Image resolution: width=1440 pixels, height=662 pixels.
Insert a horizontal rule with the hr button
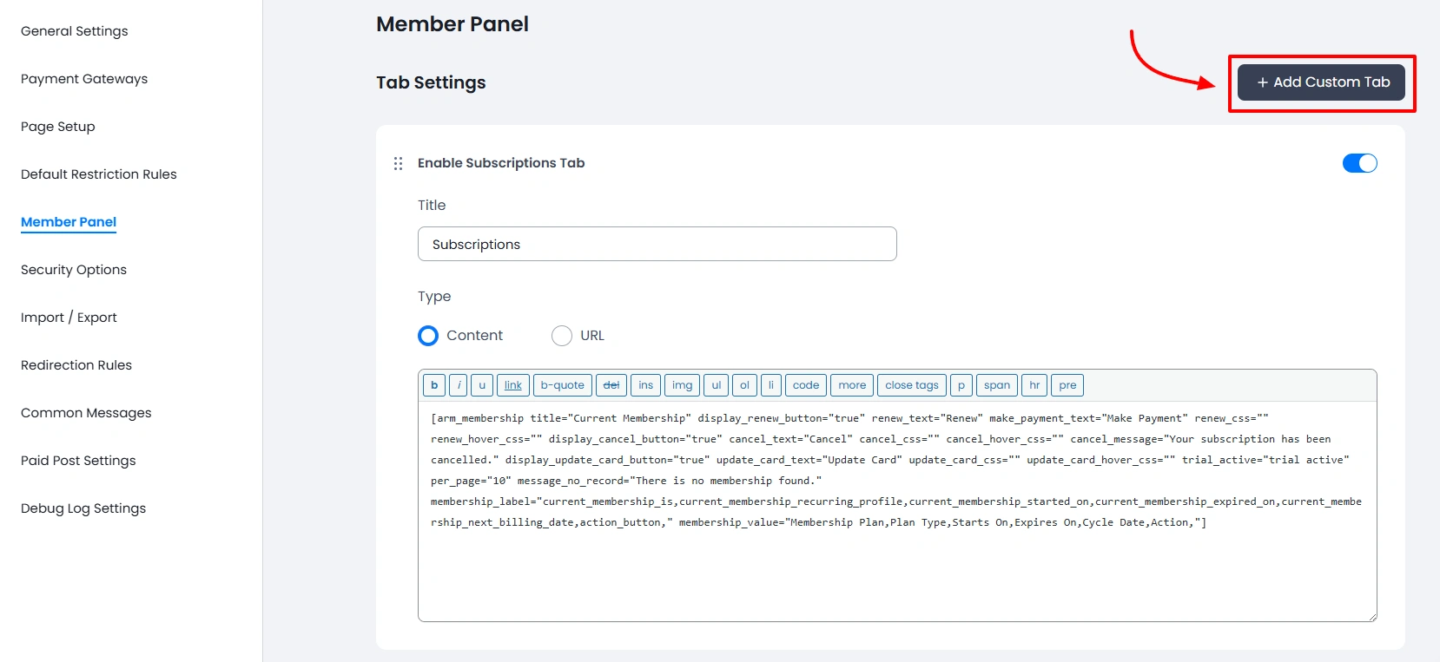(x=1034, y=385)
